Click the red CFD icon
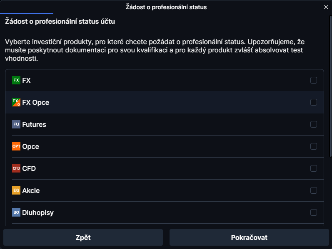Image resolution: width=332 pixels, height=249 pixels. tap(16, 168)
